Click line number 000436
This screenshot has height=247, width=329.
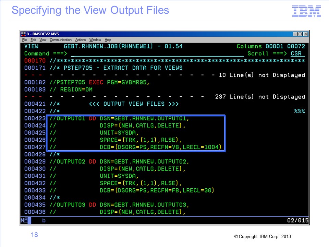click(x=35, y=212)
